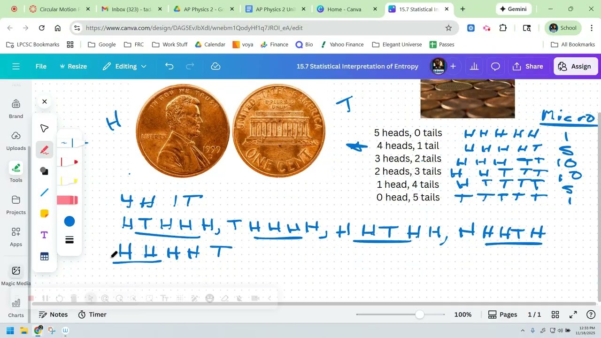601x338 pixels.
Task: Expand the Editing mode dropdown
Action: pyautogui.click(x=125, y=66)
